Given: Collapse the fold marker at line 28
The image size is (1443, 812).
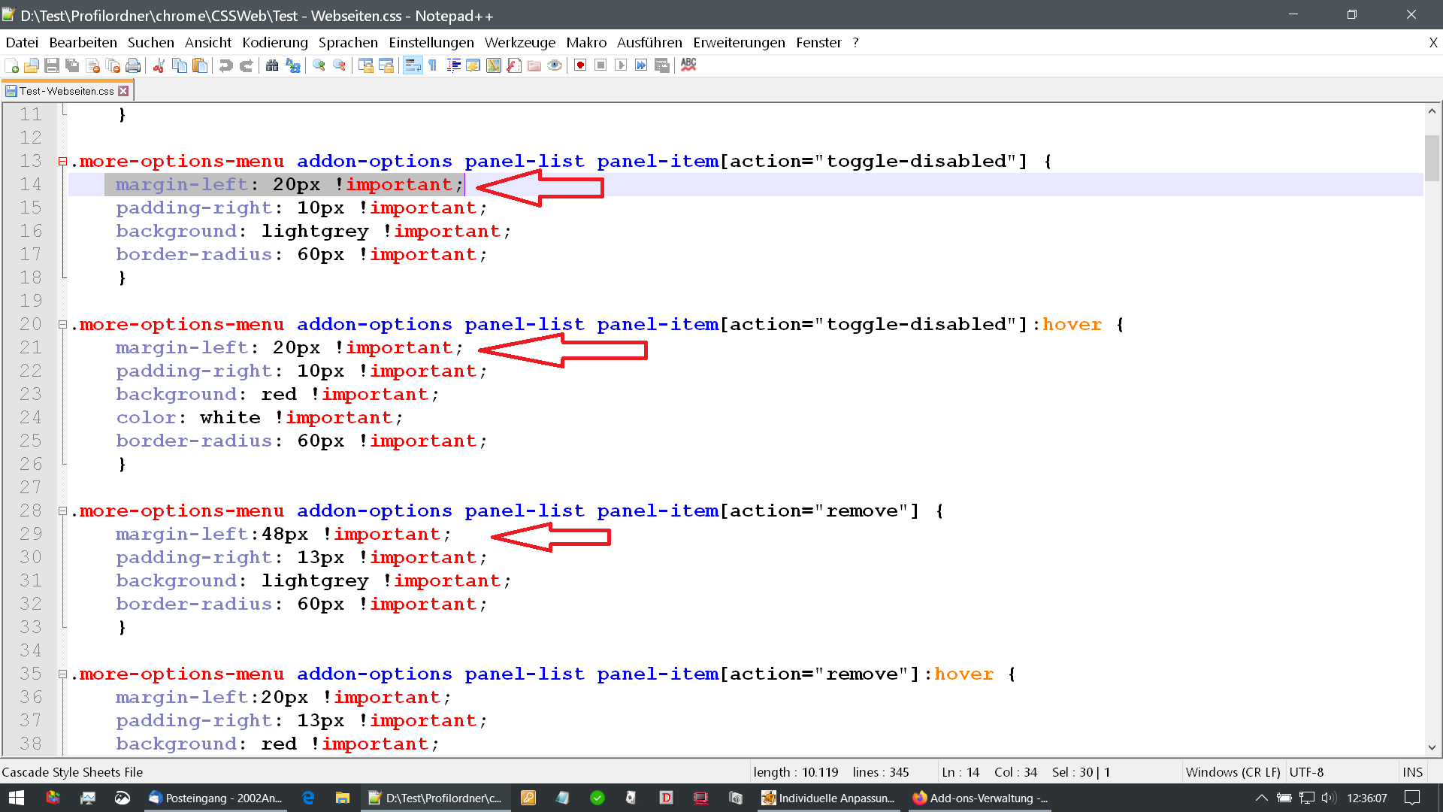Looking at the screenshot, I should (x=63, y=511).
